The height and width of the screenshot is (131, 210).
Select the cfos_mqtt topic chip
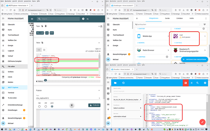(x=40, y=33)
